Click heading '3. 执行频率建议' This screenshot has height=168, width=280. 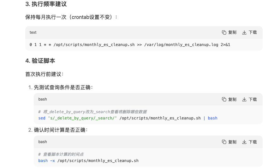pyautogui.click(x=46, y=4)
